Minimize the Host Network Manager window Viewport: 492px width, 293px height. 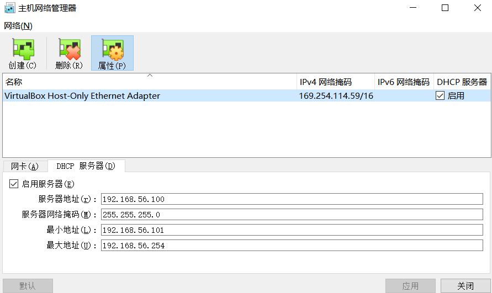point(413,8)
